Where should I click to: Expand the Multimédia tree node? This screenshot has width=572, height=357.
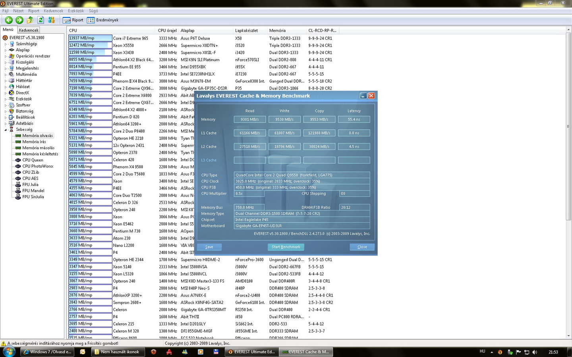[x=6, y=75]
